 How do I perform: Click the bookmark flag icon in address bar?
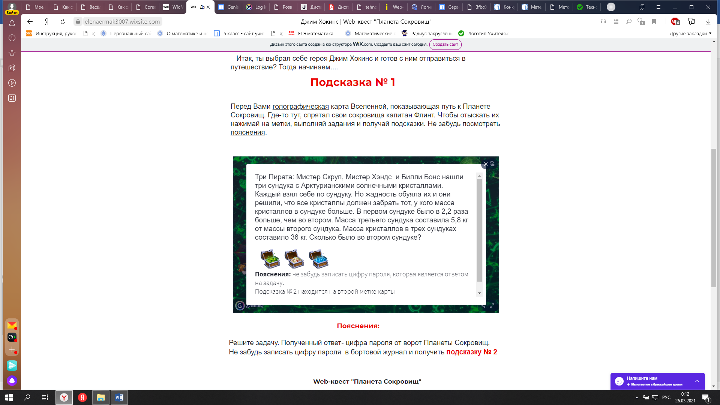point(654,22)
